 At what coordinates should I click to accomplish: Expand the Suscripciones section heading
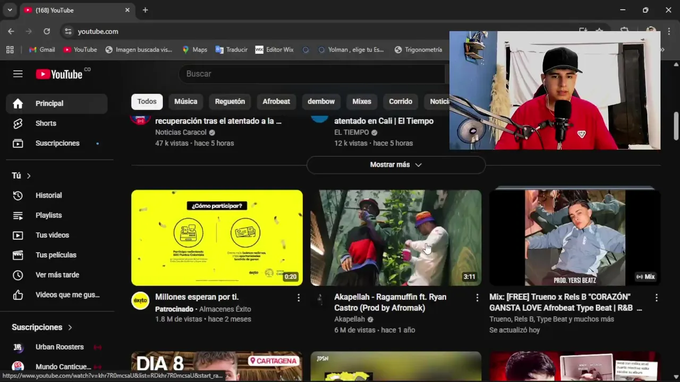(42, 327)
